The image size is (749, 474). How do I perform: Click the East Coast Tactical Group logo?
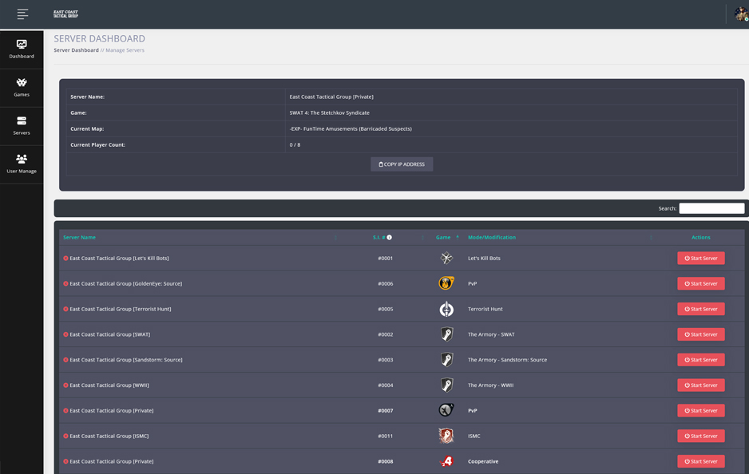65,14
